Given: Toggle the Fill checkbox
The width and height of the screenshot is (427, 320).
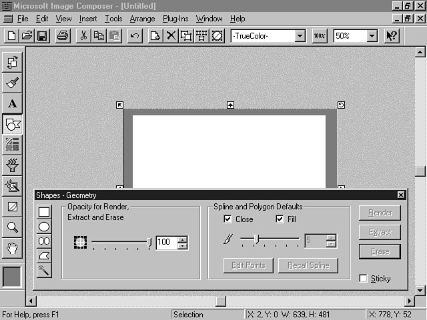Looking at the screenshot, I should pyautogui.click(x=280, y=219).
